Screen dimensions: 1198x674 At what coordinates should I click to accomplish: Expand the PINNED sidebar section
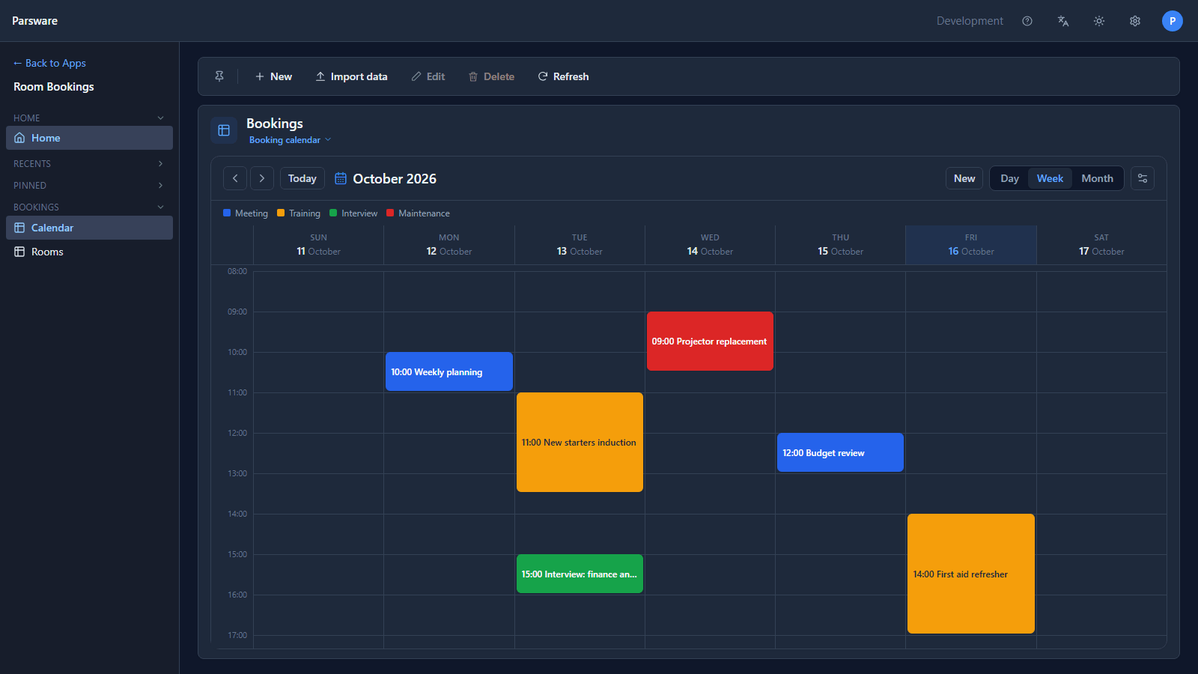[x=160, y=186]
